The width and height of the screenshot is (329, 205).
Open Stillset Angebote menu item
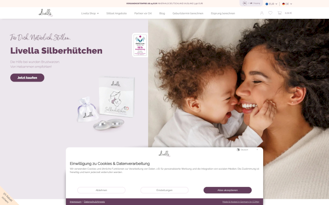(x=116, y=14)
